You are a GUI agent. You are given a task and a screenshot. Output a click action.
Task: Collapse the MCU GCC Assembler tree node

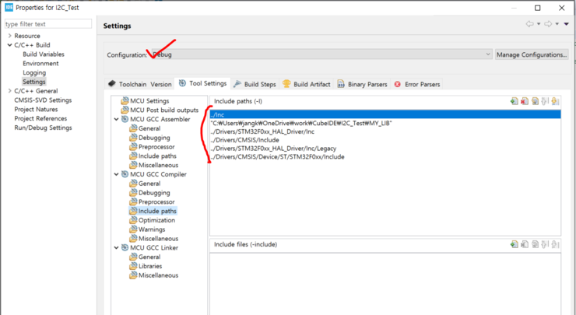coord(116,119)
